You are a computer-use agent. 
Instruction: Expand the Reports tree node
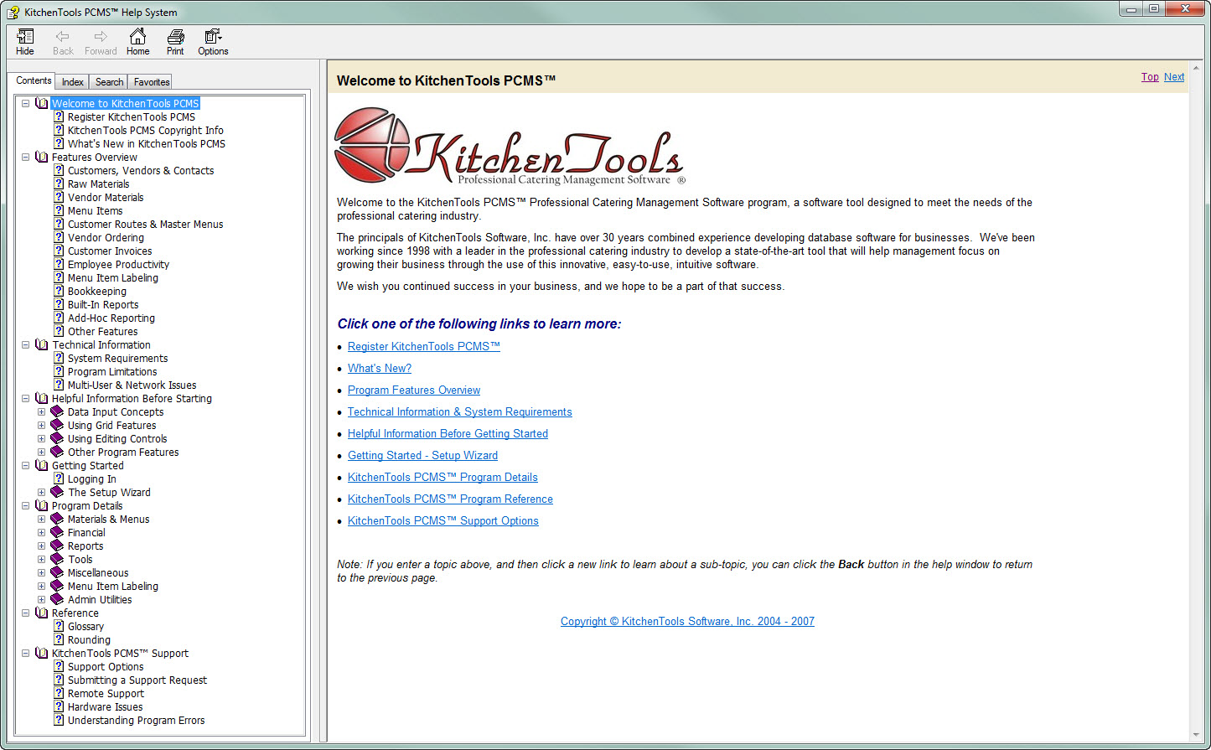(41, 546)
